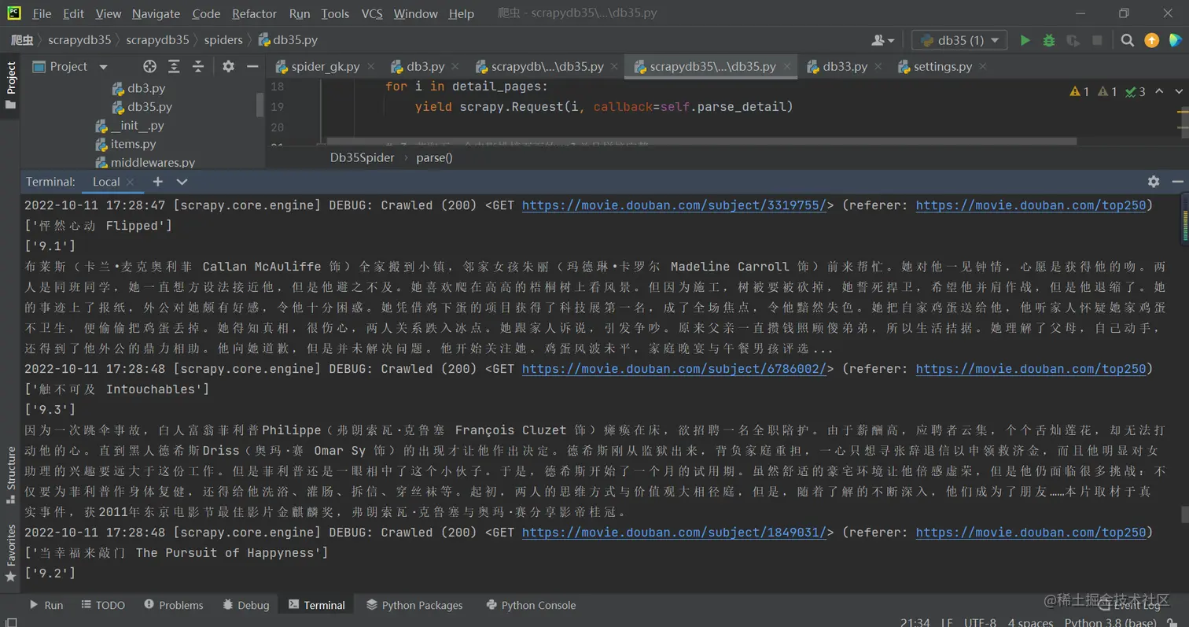The height and width of the screenshot is (627, 1189).
Task: Select middlewares.py in the project tree
Action: click(153, 163)
